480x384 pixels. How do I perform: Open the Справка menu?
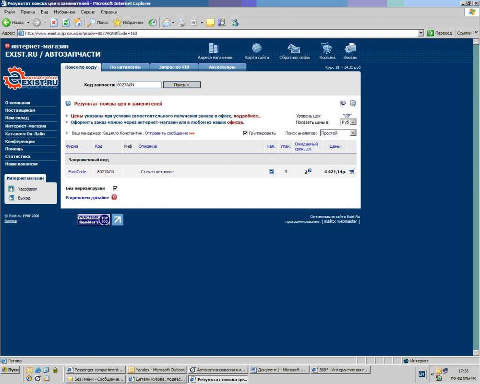[x=109, y=12]
